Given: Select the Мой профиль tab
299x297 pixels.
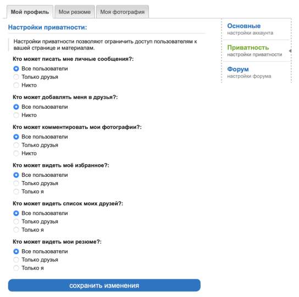Looking at the screenshot, I should tap(30, 12).
